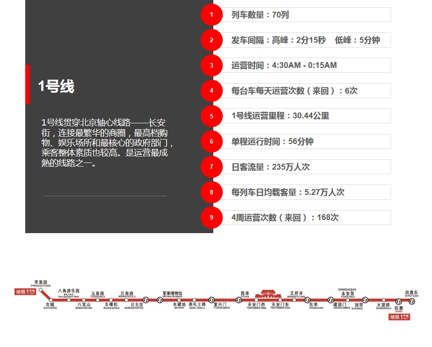Click the station label 永安里 YONG'ANLI
This screenshot has height=347, width=432.
pos(348,295)
